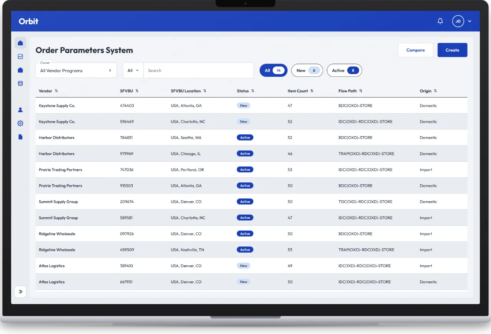This screenshot has width=491, height=334.
Task: Click New badge in row 389410
Action: pos(244,266)
